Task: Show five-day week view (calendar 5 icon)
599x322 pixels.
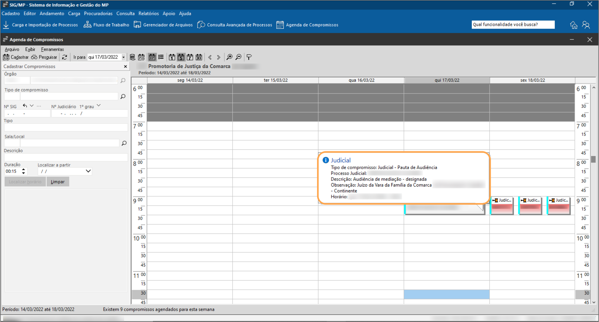Action: (181, 57)
